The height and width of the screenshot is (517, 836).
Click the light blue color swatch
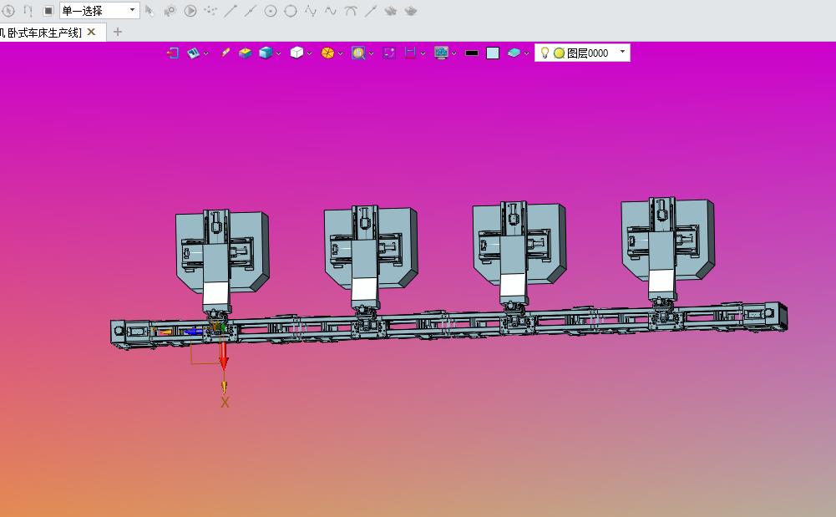(493, 53)
